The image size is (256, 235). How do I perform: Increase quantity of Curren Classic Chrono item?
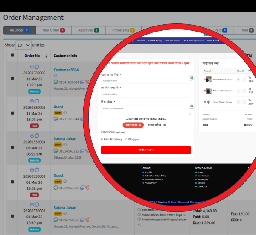click(x=244, y=102)
